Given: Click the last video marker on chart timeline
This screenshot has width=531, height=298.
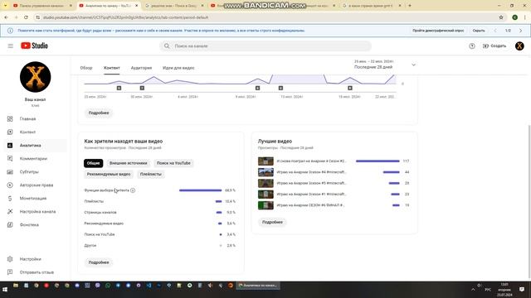Looking at the screenshot, I should coord(350,88).
